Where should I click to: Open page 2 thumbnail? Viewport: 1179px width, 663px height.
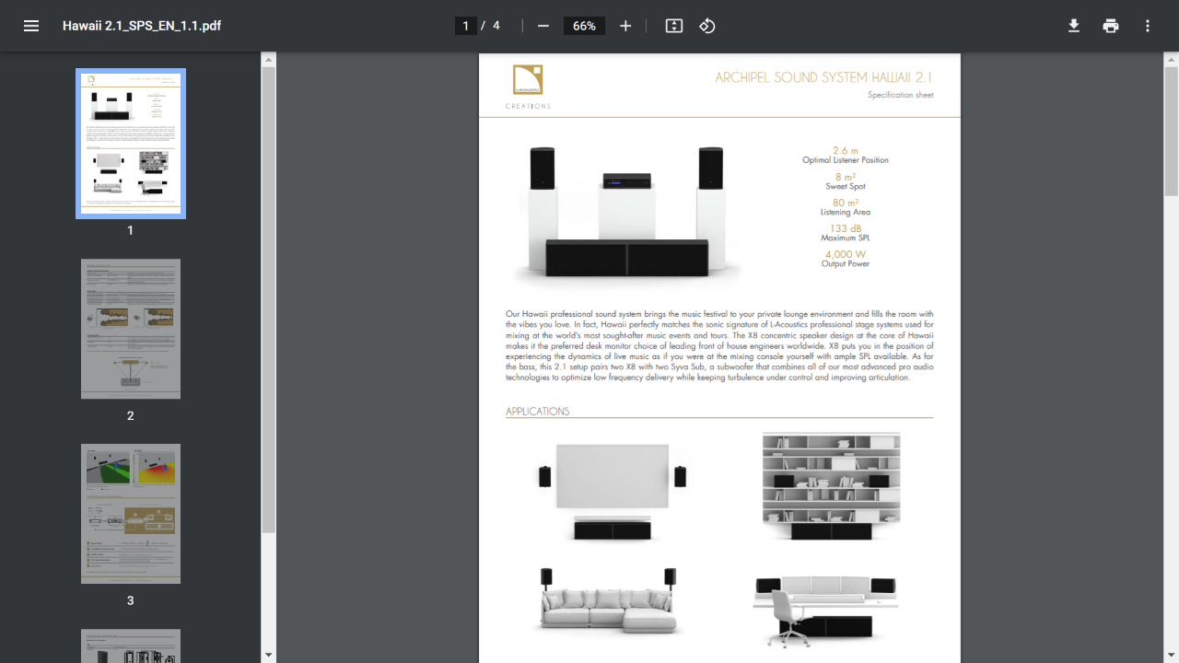(131, 329)
